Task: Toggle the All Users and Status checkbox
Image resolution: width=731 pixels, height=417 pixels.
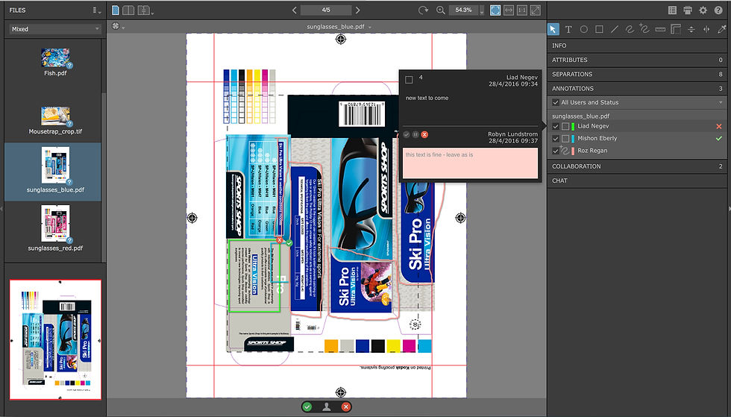Action: [555, 102]
